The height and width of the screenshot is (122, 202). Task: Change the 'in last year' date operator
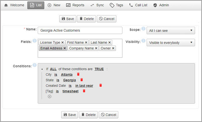click(x=84, y=86)
